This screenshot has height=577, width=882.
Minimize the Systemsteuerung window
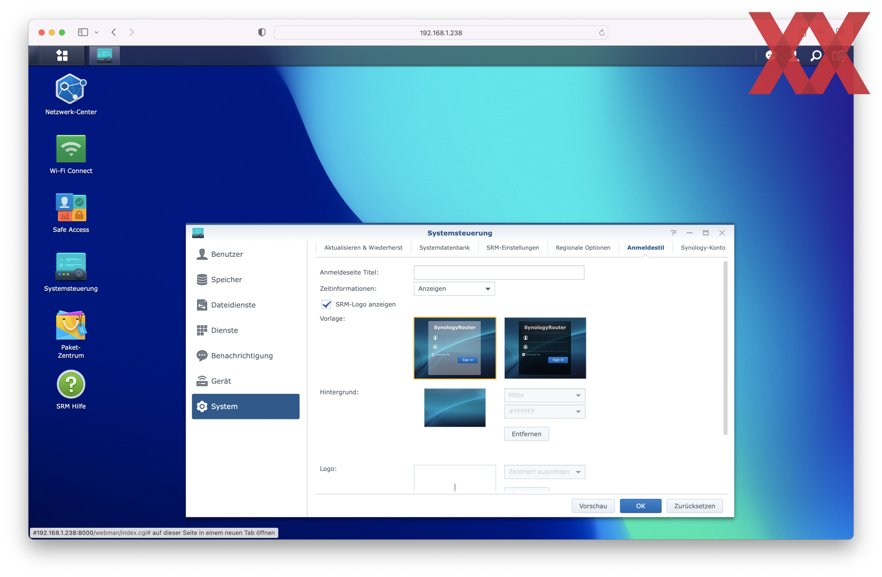(x=690, y=233)
